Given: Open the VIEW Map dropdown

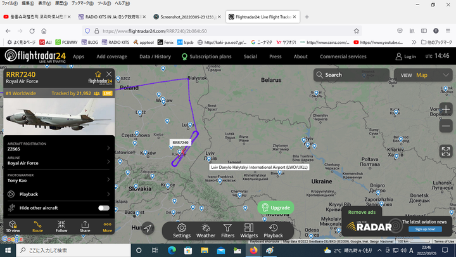Looking at the screenshot, I should [425, 75].
